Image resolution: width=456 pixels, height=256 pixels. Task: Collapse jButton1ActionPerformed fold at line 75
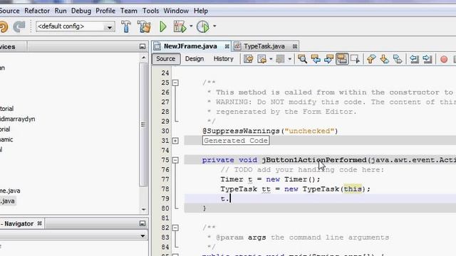[x=175, y=160]
